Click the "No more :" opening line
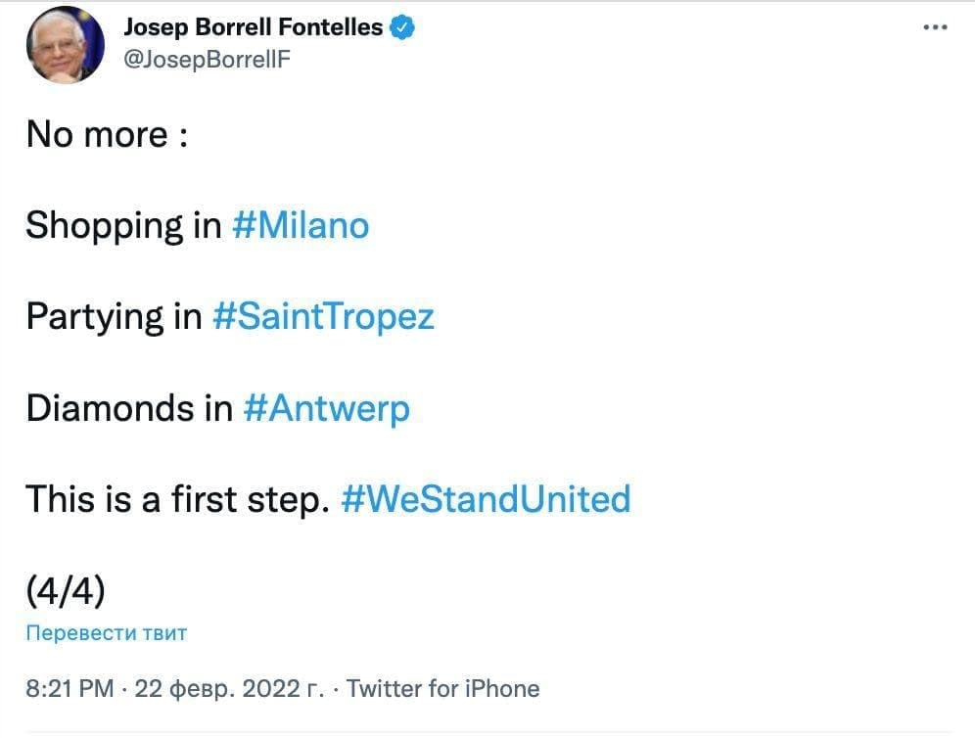 (x=107, y=135)
